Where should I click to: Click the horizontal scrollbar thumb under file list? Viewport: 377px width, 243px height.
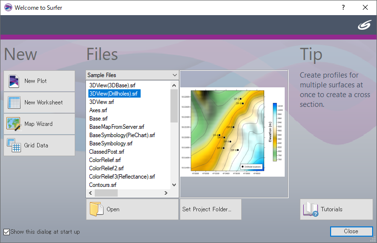point(106,193)
